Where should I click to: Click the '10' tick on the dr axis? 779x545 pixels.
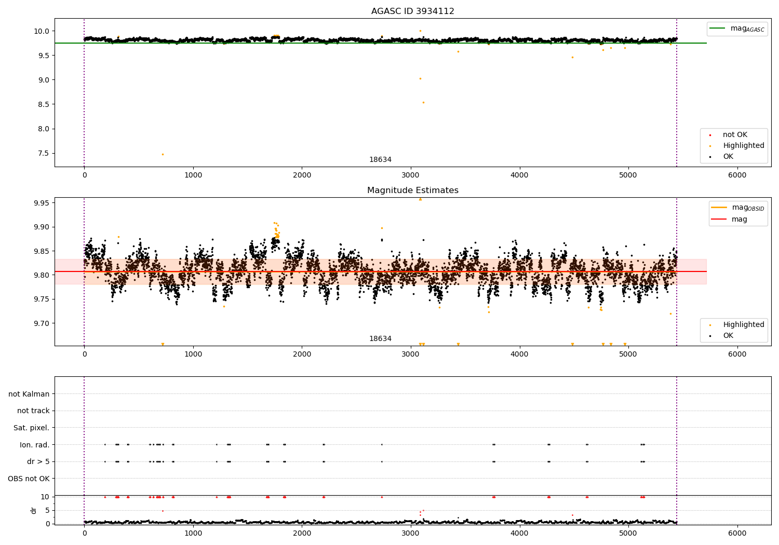coord(45,497)
